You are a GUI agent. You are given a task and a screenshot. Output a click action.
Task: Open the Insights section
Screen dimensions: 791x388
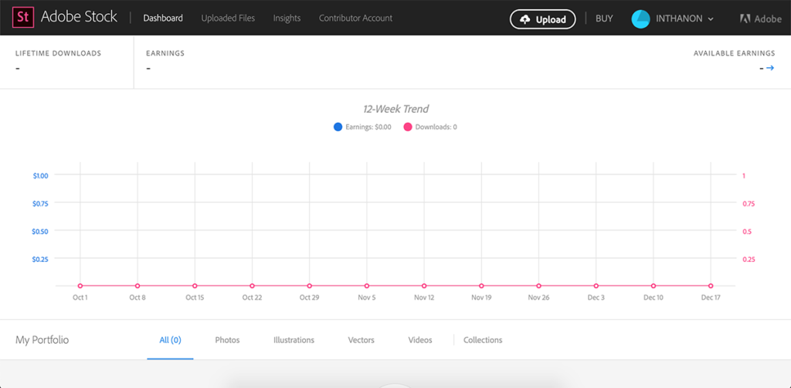click(x=287, y=18)
